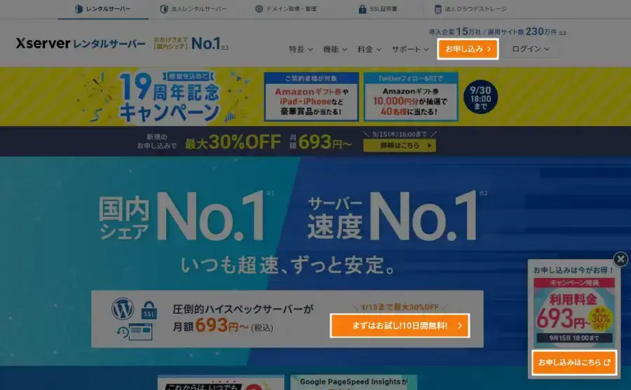Expand the 料金 menu

pyautogui.click(x=369, y=49)
